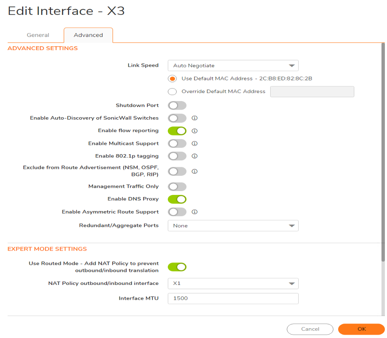Turn off Use Routed Mode toggle

pos(177,267)
